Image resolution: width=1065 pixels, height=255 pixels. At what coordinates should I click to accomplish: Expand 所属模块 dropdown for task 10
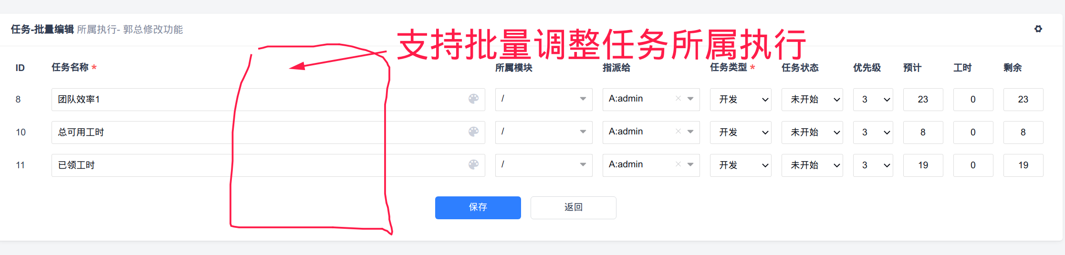pos(583,132)
